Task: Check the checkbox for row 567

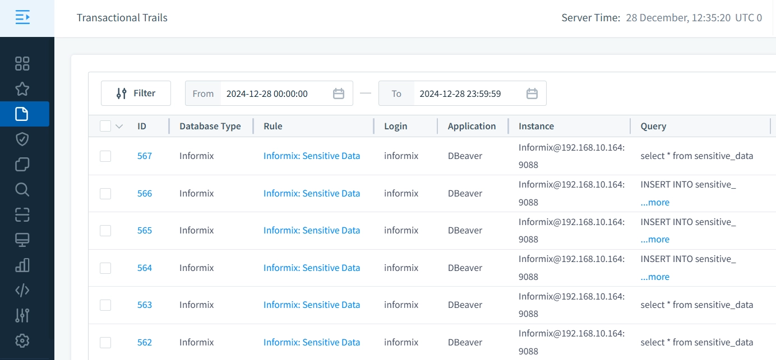Action: 105,156
